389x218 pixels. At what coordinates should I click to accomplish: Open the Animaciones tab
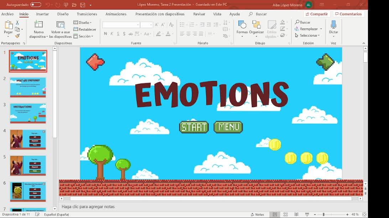tap(116, 14)
